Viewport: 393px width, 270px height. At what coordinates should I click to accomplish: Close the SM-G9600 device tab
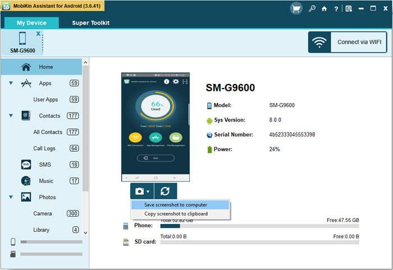click(x=38, y=34)
